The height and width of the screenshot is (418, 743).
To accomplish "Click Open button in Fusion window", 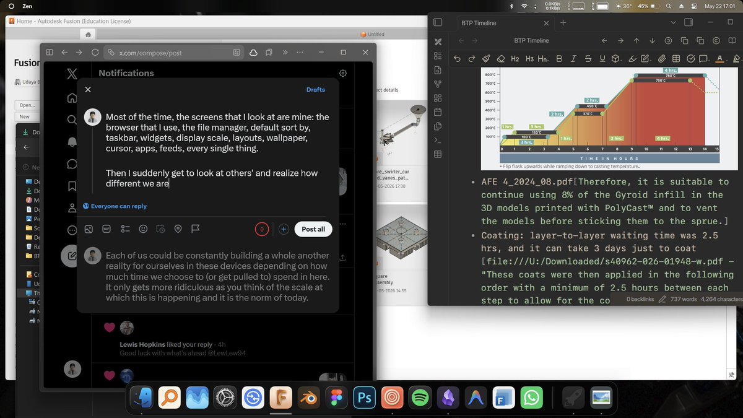I will tap(26, 105).
